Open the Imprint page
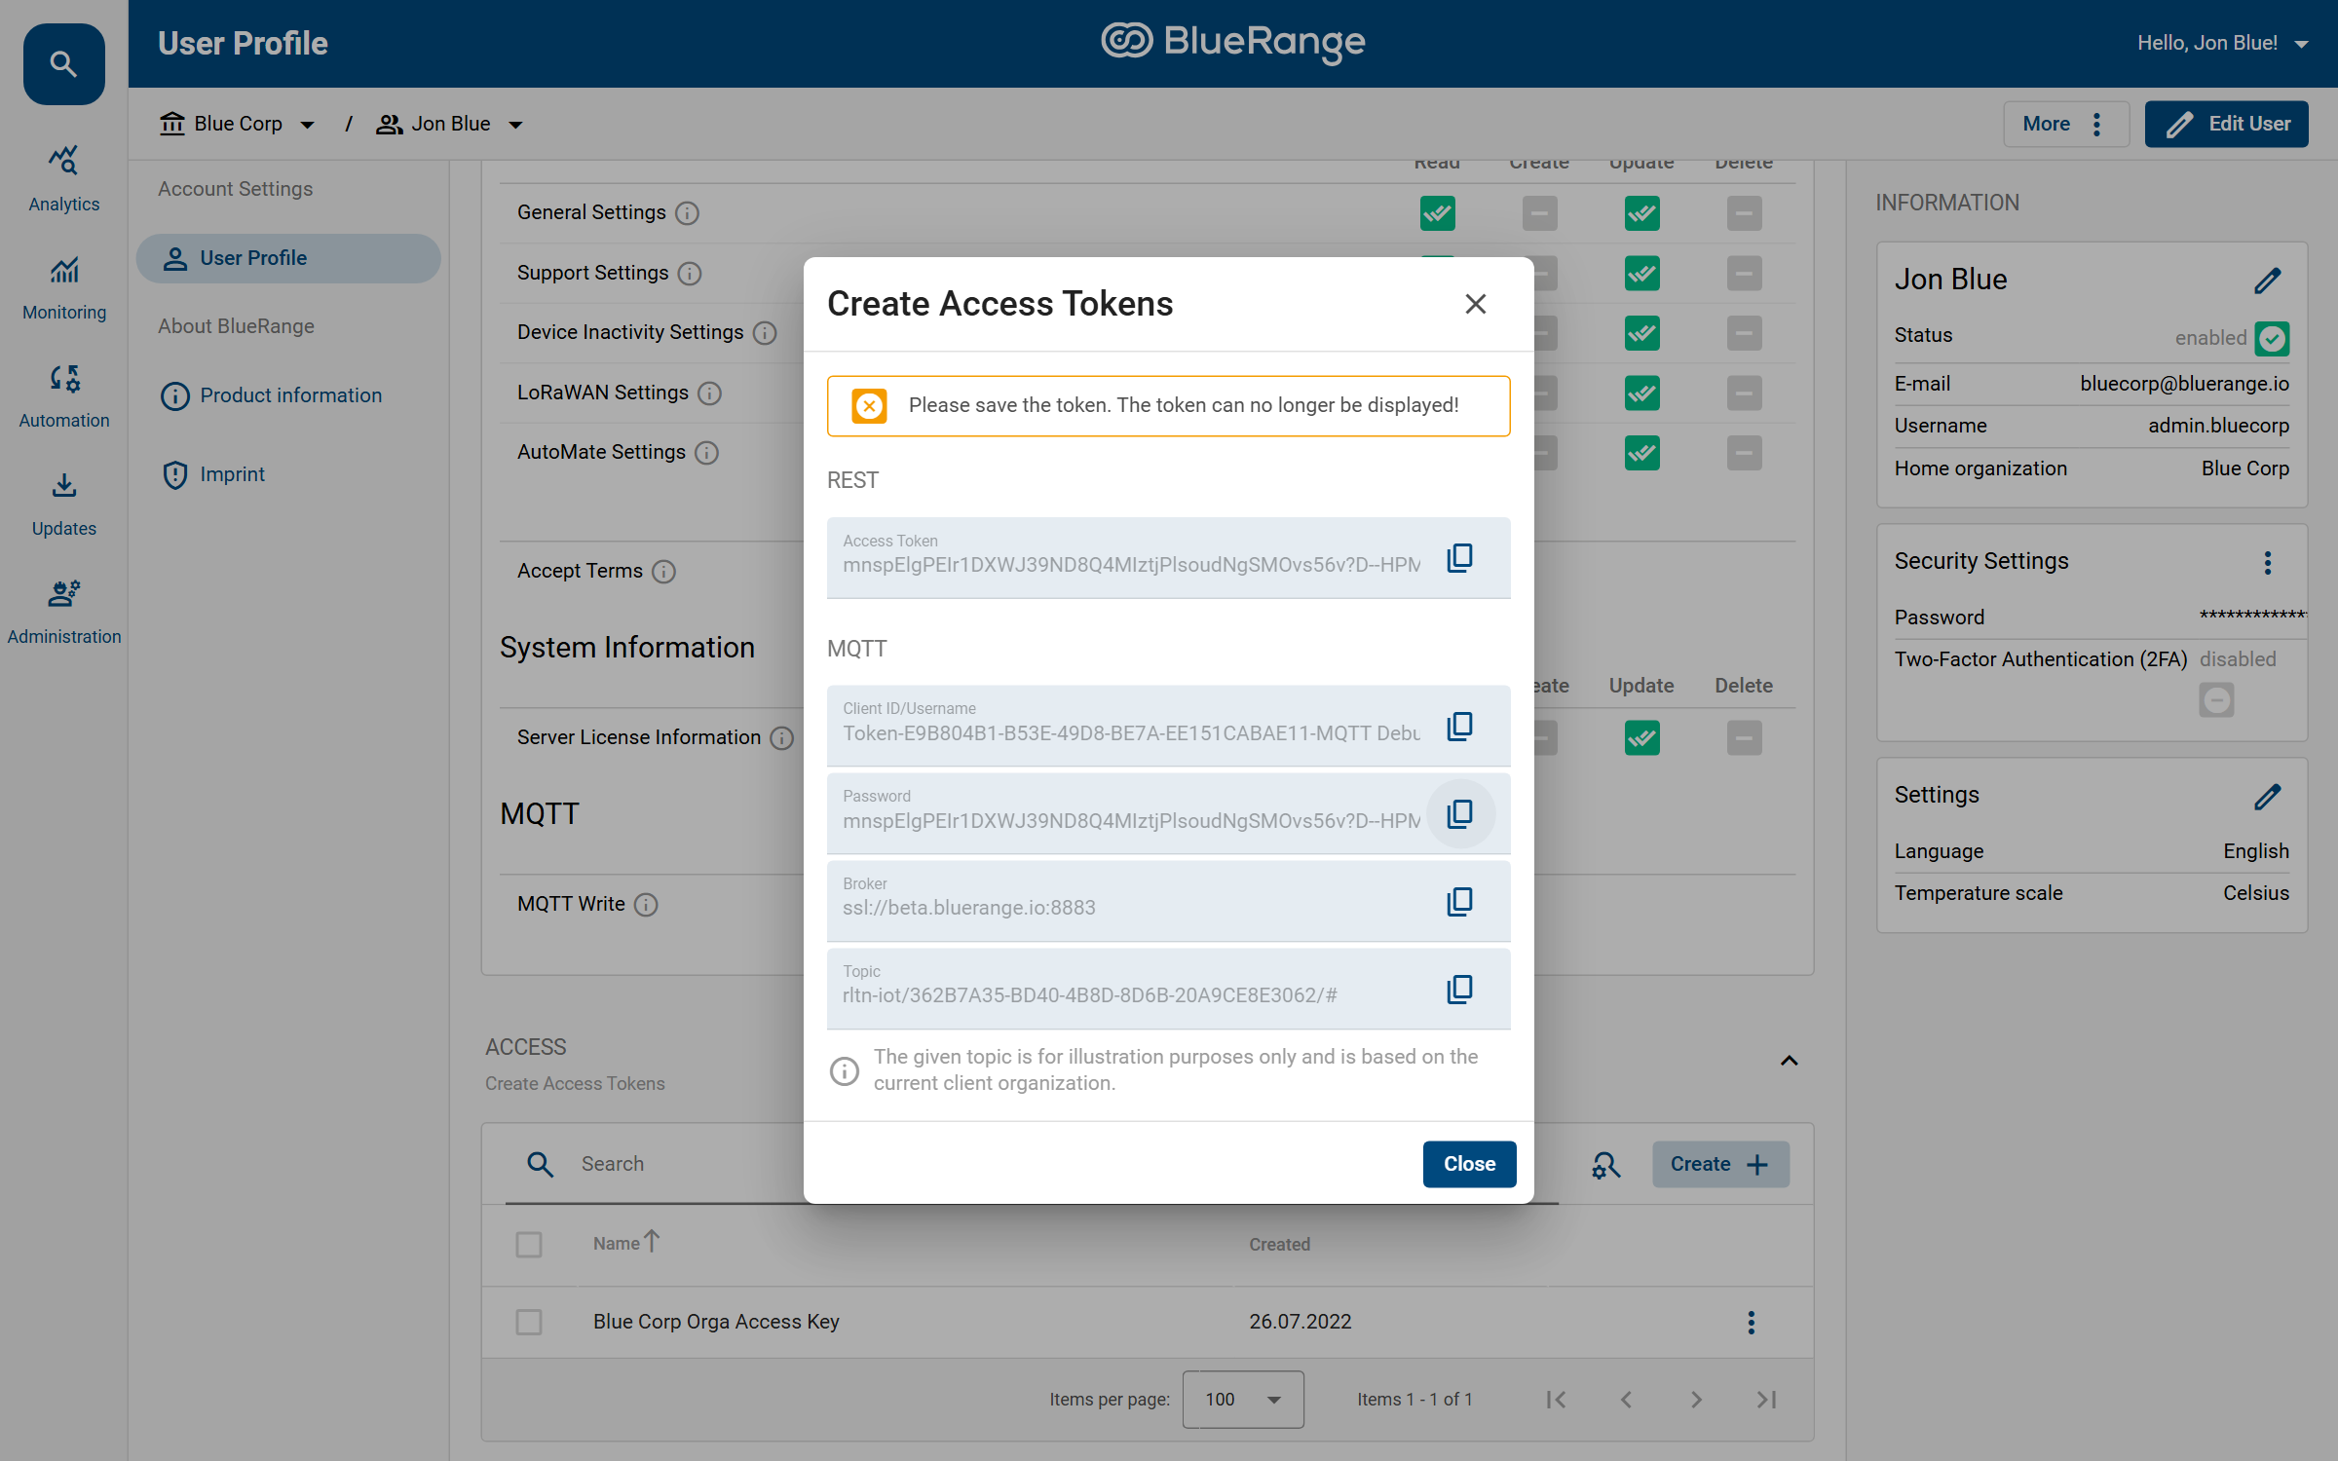The width and height of the screenshot is (2338, 1461). (213, 474)
